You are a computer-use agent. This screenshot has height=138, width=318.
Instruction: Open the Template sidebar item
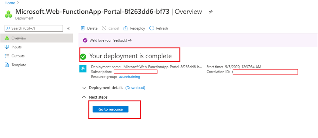coord(19,65)
